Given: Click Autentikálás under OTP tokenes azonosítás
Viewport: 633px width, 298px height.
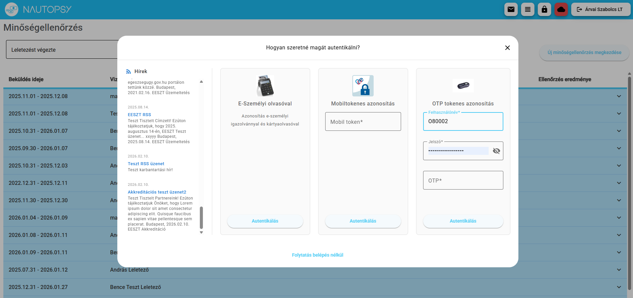Looking at the screenshot, I should 463,221.
